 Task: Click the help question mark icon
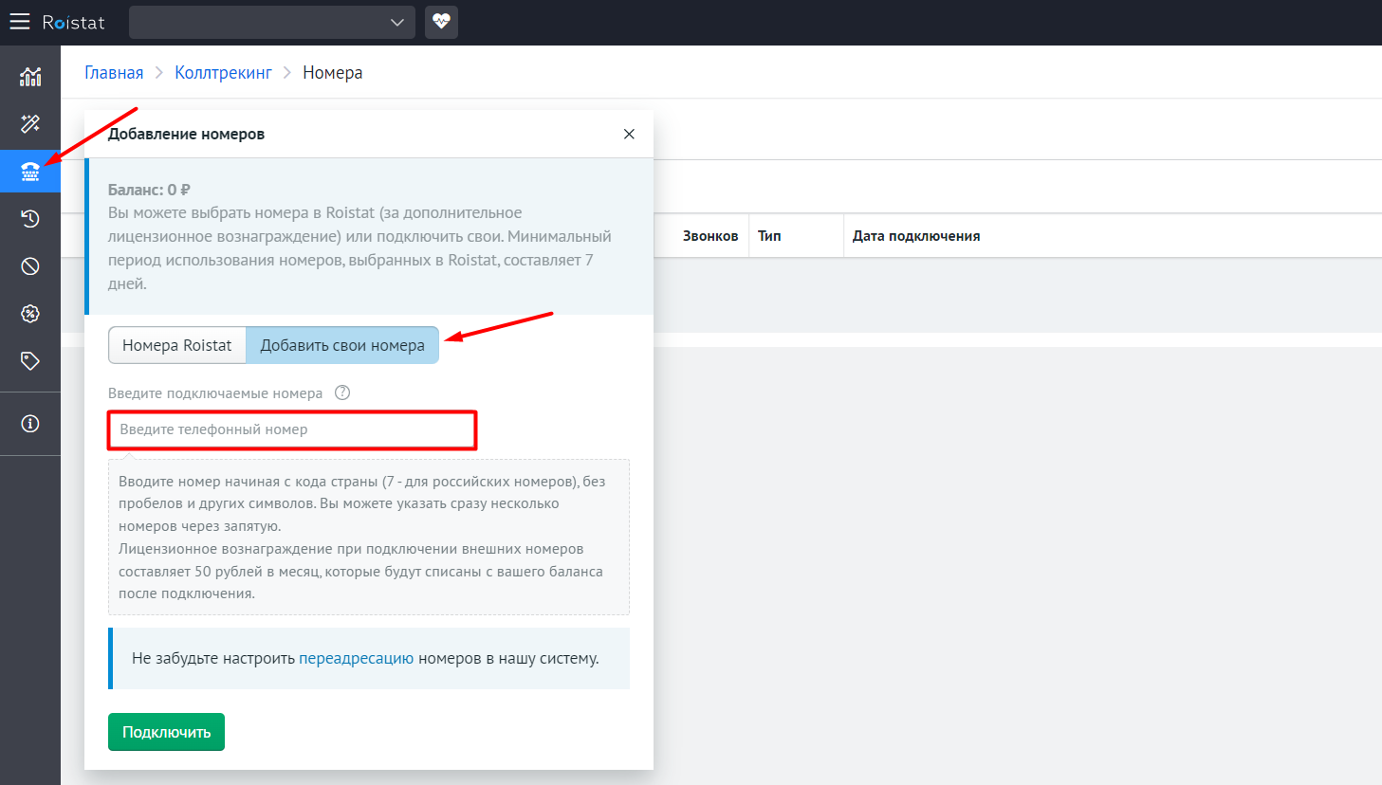click(342, 392)
